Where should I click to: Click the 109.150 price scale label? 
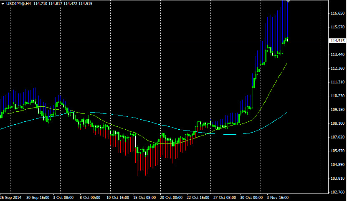click(337, 109)
